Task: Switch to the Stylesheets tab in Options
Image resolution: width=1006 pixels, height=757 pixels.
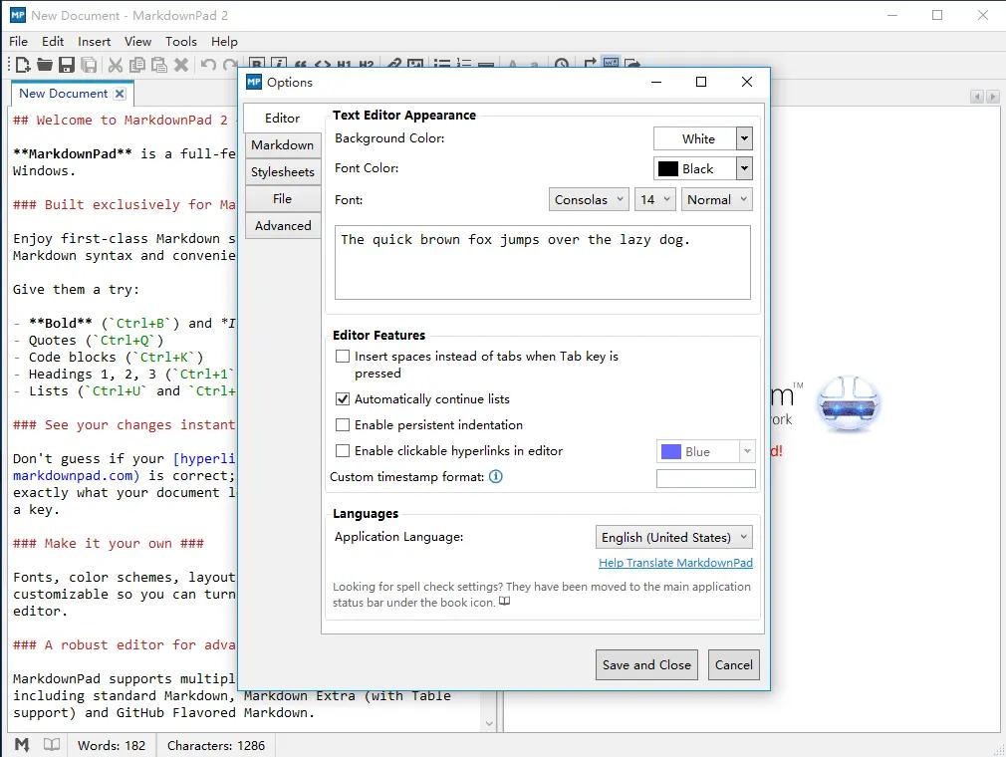Action: (282, 171)
